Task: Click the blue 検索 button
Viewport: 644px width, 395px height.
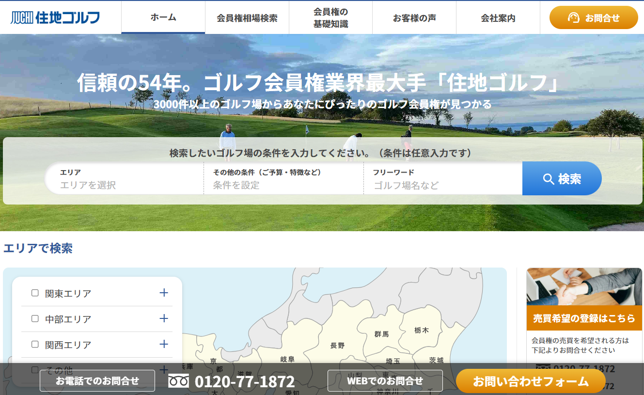Action: click(562, 178)
